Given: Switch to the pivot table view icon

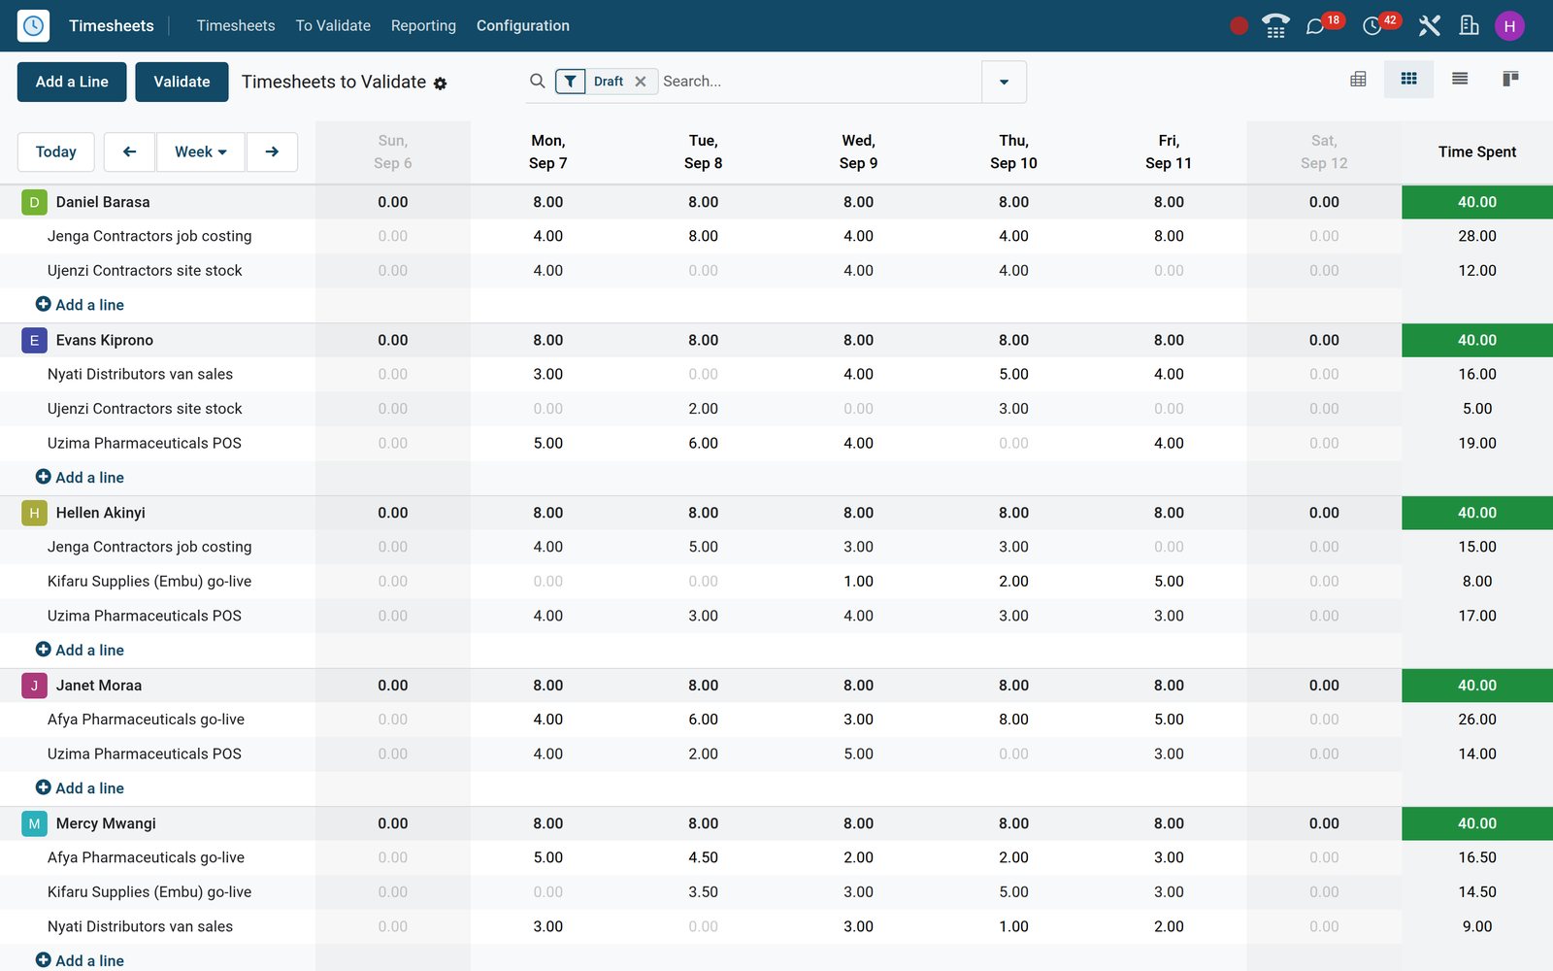Looking at the screenshot, I should pyautogui.click(x=1358, y=79).
